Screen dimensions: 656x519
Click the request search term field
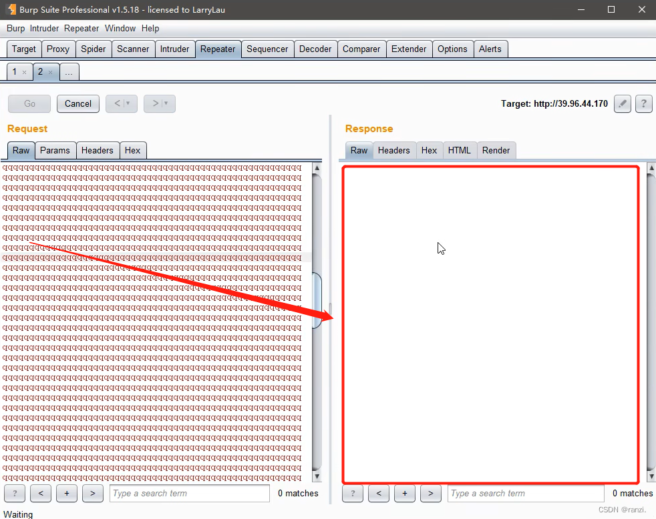(x=190, y=494)
